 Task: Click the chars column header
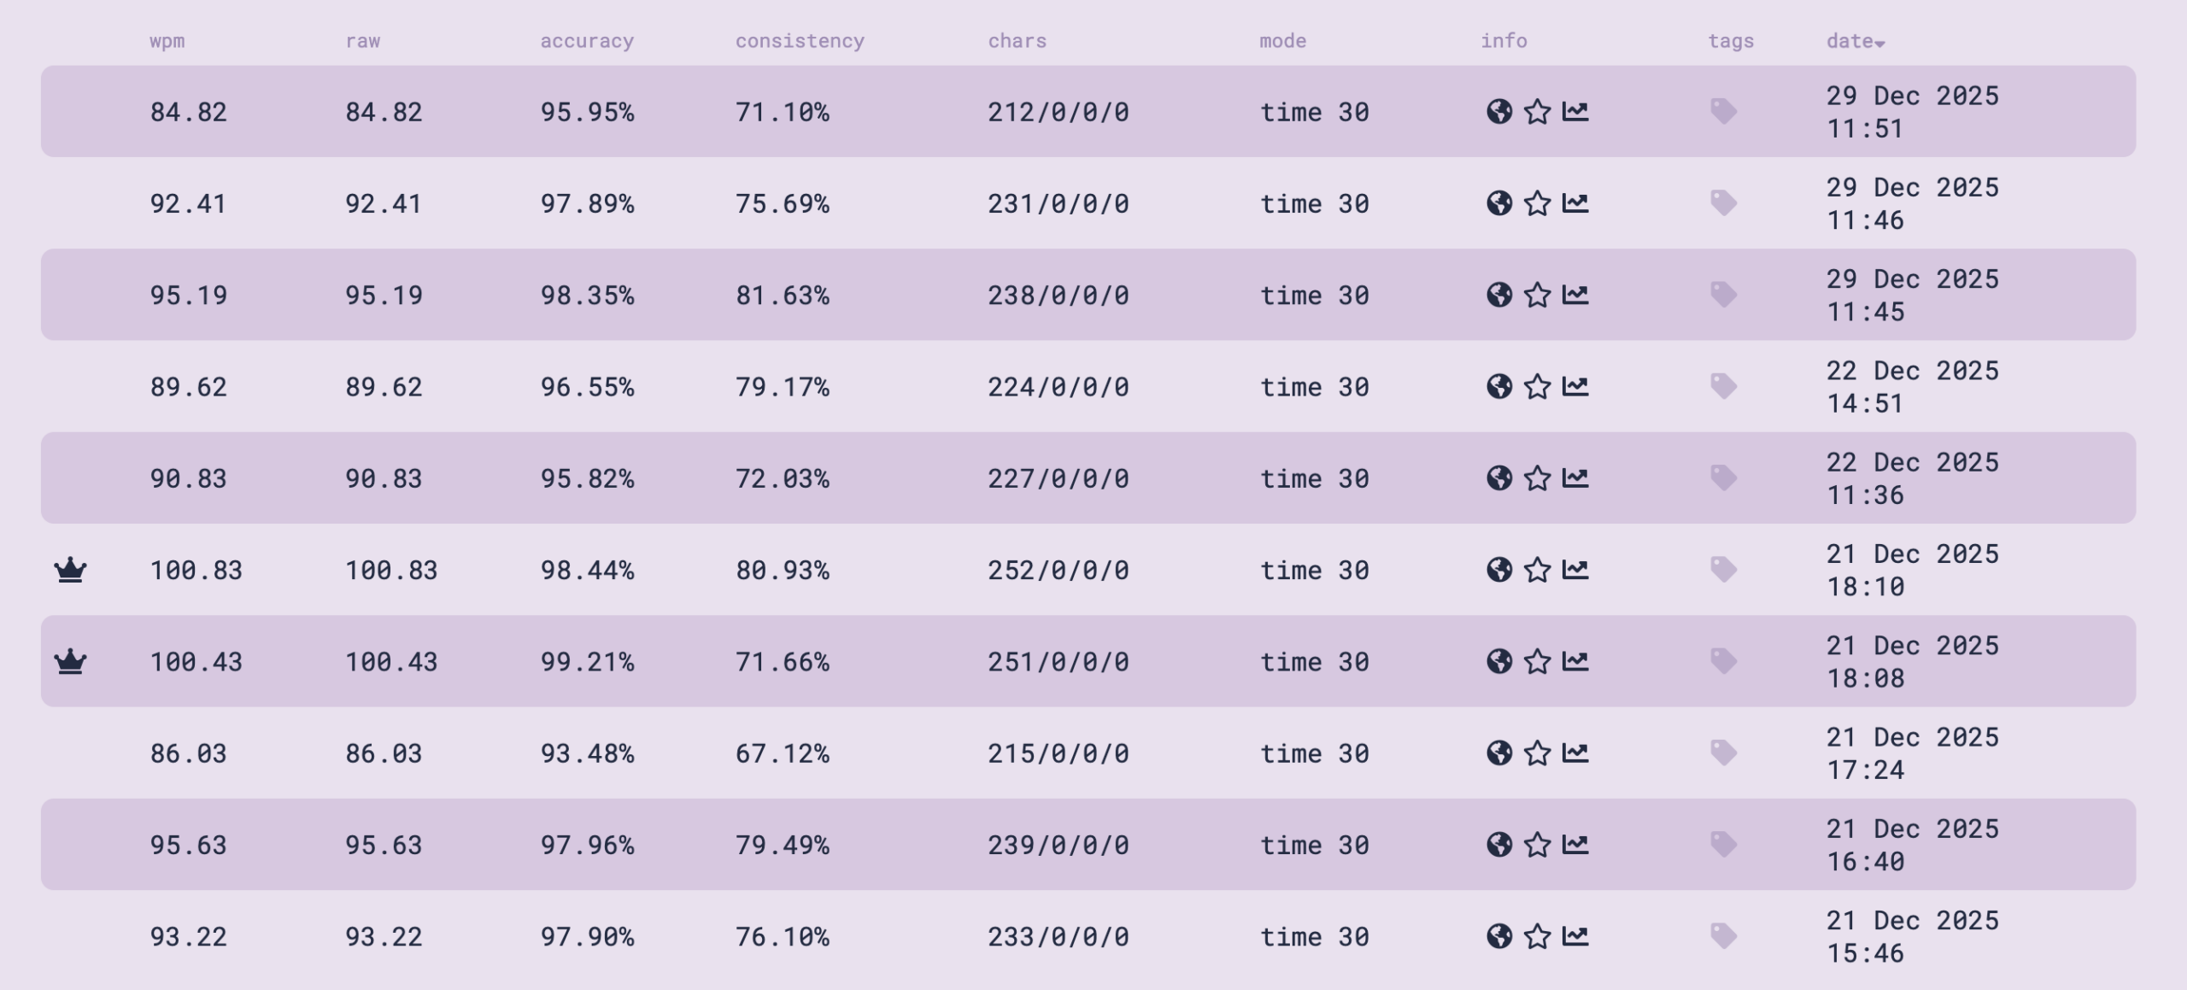pyautogui.click(x=1017, y=41)
